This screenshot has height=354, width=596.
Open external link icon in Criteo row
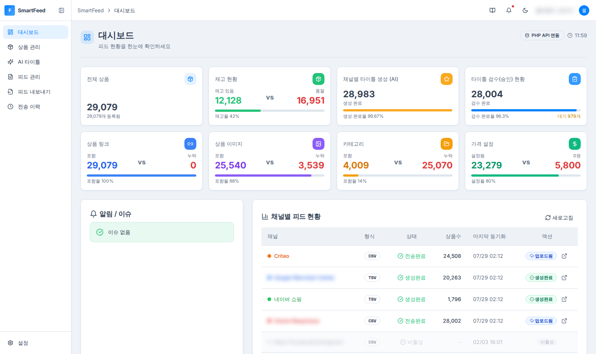pos(564,256)
